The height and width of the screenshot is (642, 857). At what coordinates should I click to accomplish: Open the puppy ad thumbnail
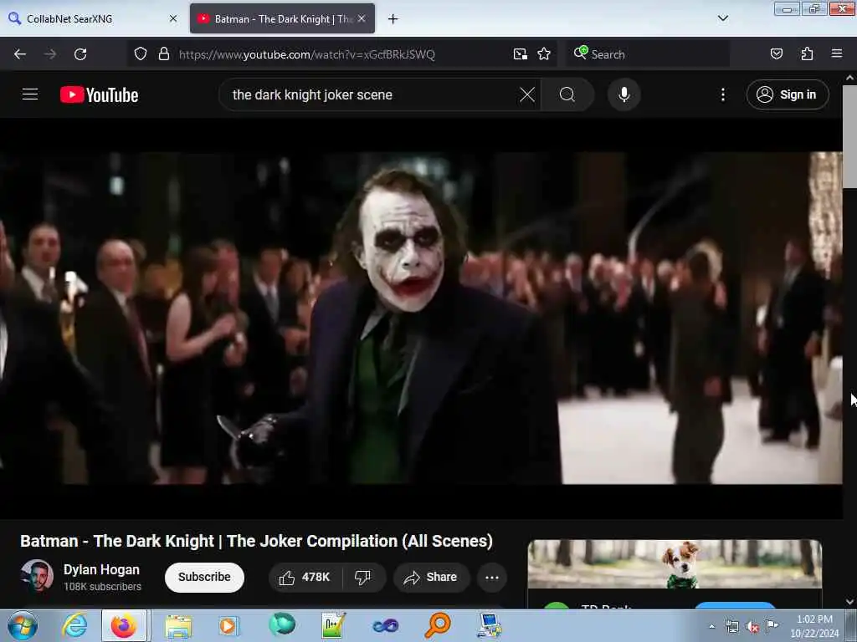tap(675, 564)
